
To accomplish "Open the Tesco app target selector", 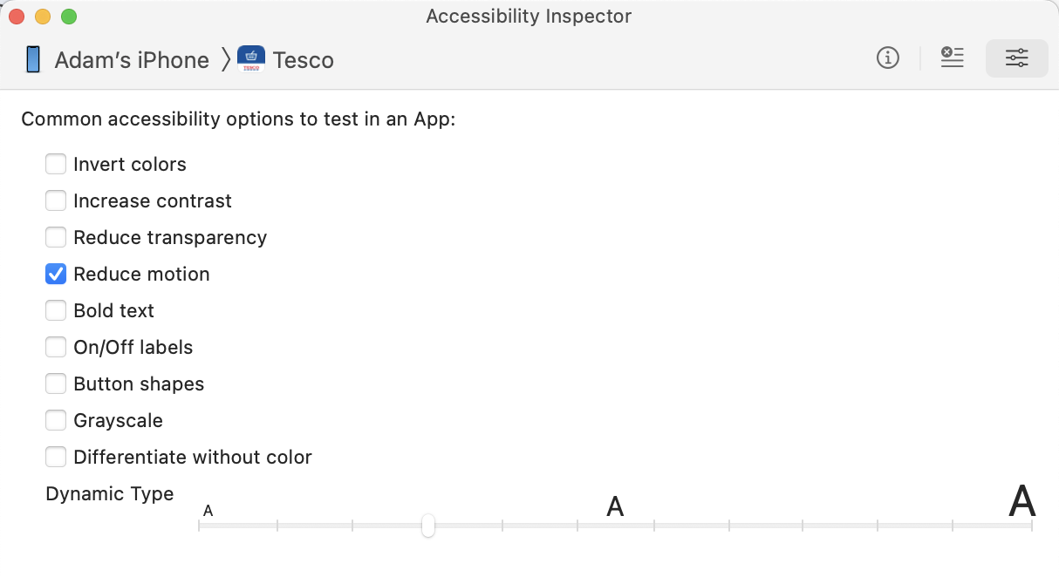I will [x=304, y=59].
